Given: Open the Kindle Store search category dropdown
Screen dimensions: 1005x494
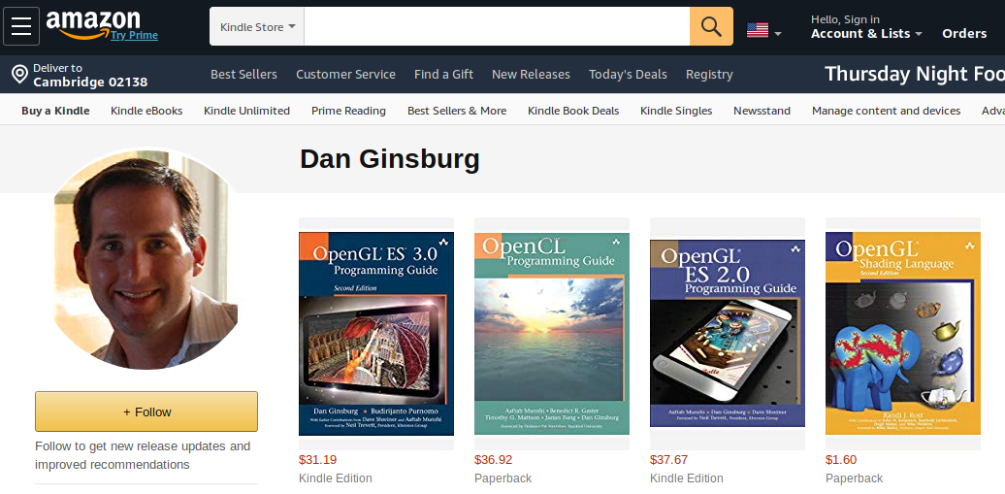Looking at the screenshot, I should (257, 26).
